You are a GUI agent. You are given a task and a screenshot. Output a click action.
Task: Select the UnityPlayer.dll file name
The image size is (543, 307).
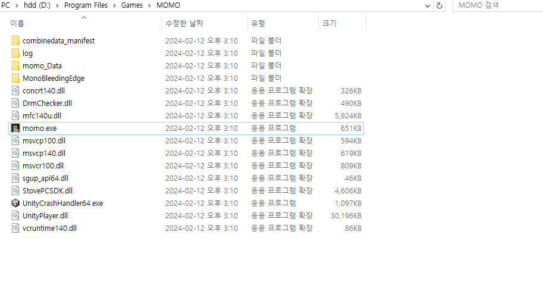pos(45,215)
